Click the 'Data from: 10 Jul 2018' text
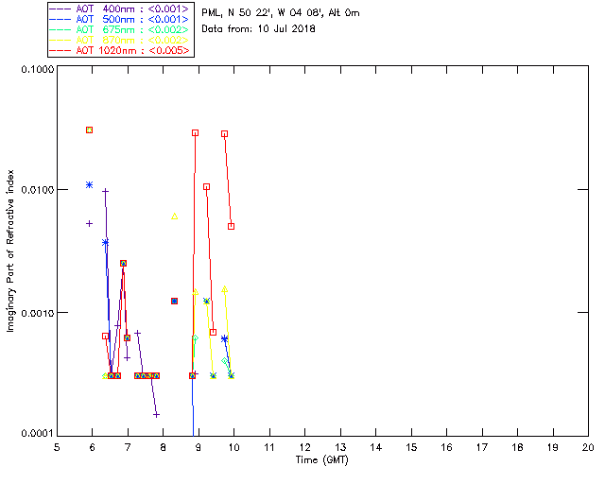Viewport: 605px width, 484px height. click(258, 29)
